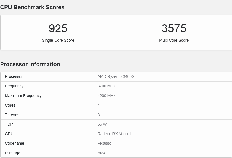Select the Threads value "8"
Viewport: 232px width, 158px height.
98,115
